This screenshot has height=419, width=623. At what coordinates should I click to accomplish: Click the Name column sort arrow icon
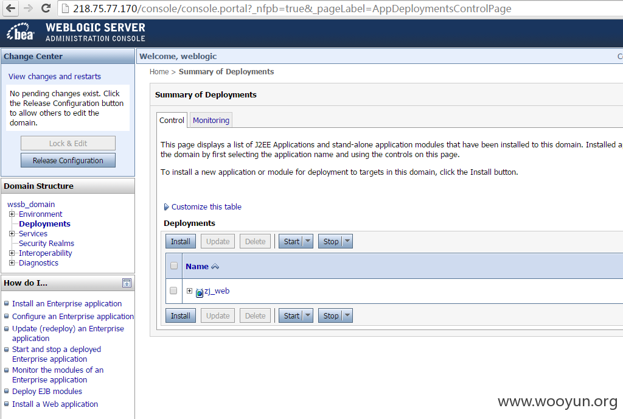(215, 267)
